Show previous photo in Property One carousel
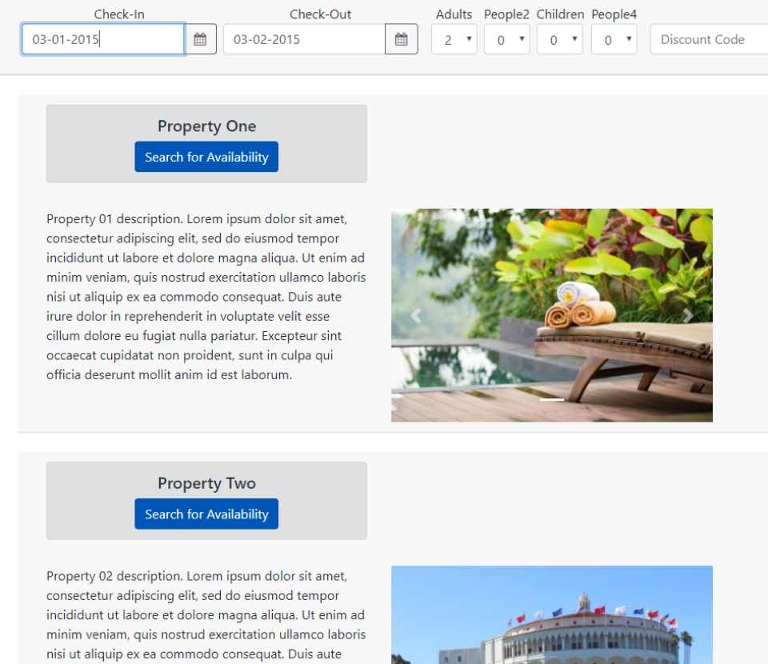Viewport: 768px width, 664px height. (x=415, y=315)
